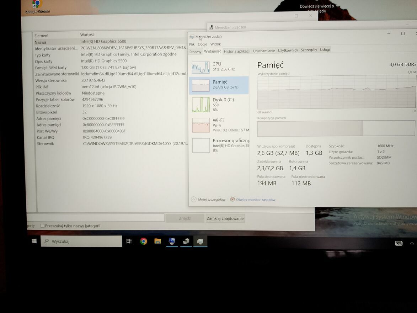Open Task View from the taskbar
Screen dimensions: 417x313
[129, 242]
